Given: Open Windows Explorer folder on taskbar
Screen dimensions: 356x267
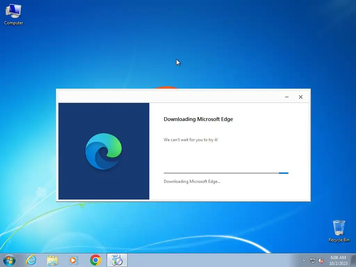Looking at the screenshot, I should pos(52,260).
